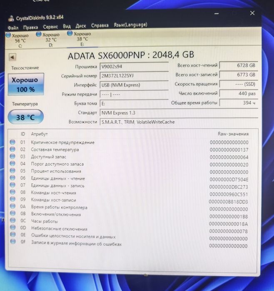Click the features field S.M.A.R.T., TRIM, VolatileWriteCache
Viewport: 274px width, 291px height.
tap(179, 122)
